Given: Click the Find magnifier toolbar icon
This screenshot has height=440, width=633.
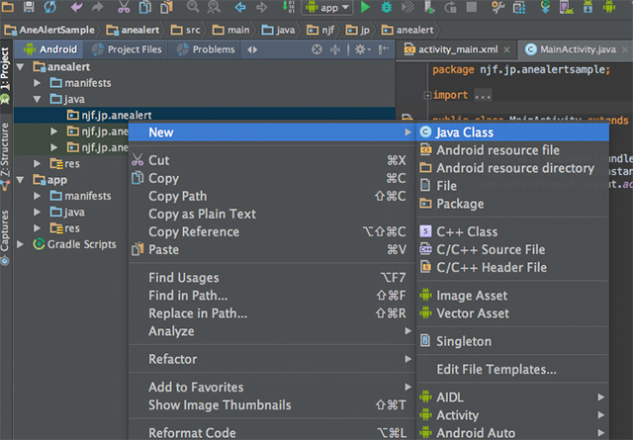Looking at the screenshot, I should (x=193, y=7).
